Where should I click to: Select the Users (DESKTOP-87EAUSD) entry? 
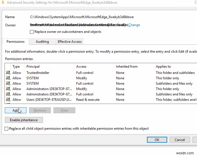49,100
